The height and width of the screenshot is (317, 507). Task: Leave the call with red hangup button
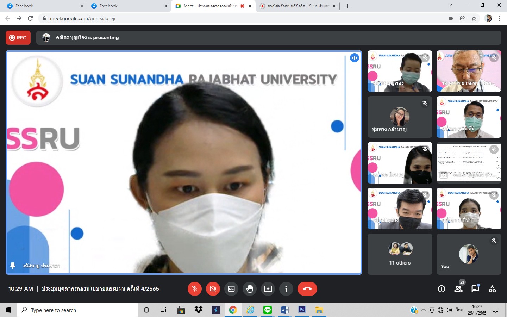pos(307,289)
